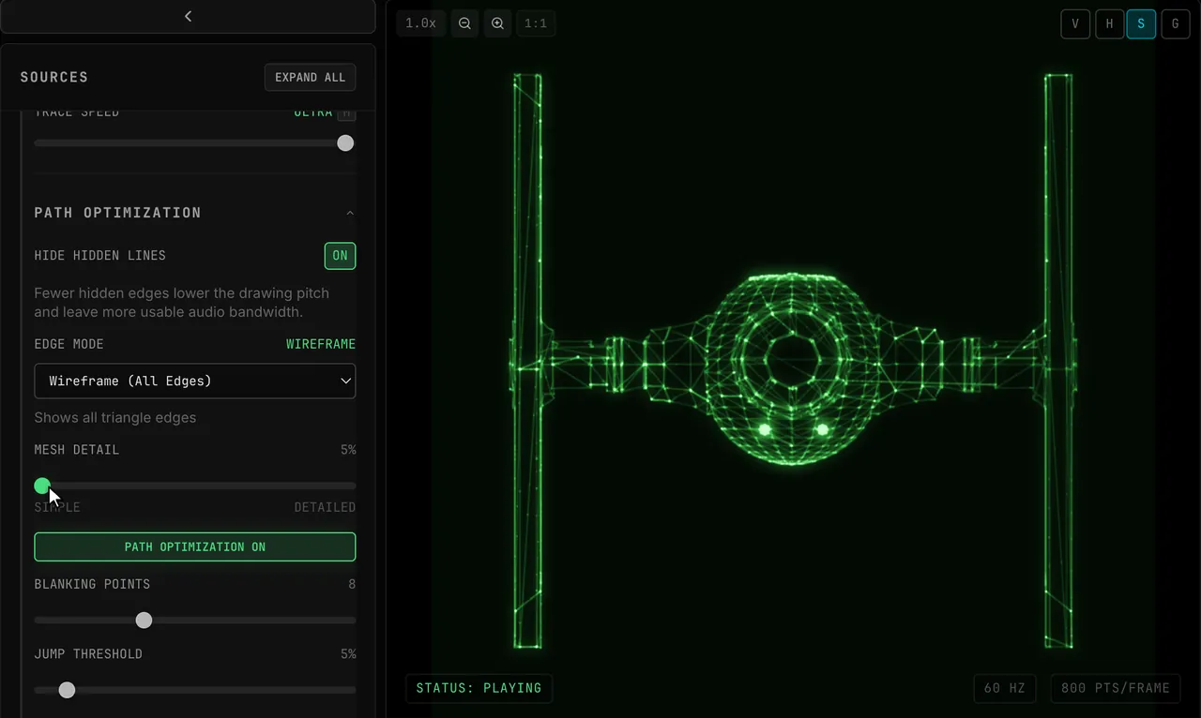Select the S view mode
Screen dimensions: 1201x718
(x=1141, y=24)
